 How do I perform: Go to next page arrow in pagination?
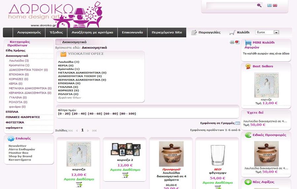point(88,130)
